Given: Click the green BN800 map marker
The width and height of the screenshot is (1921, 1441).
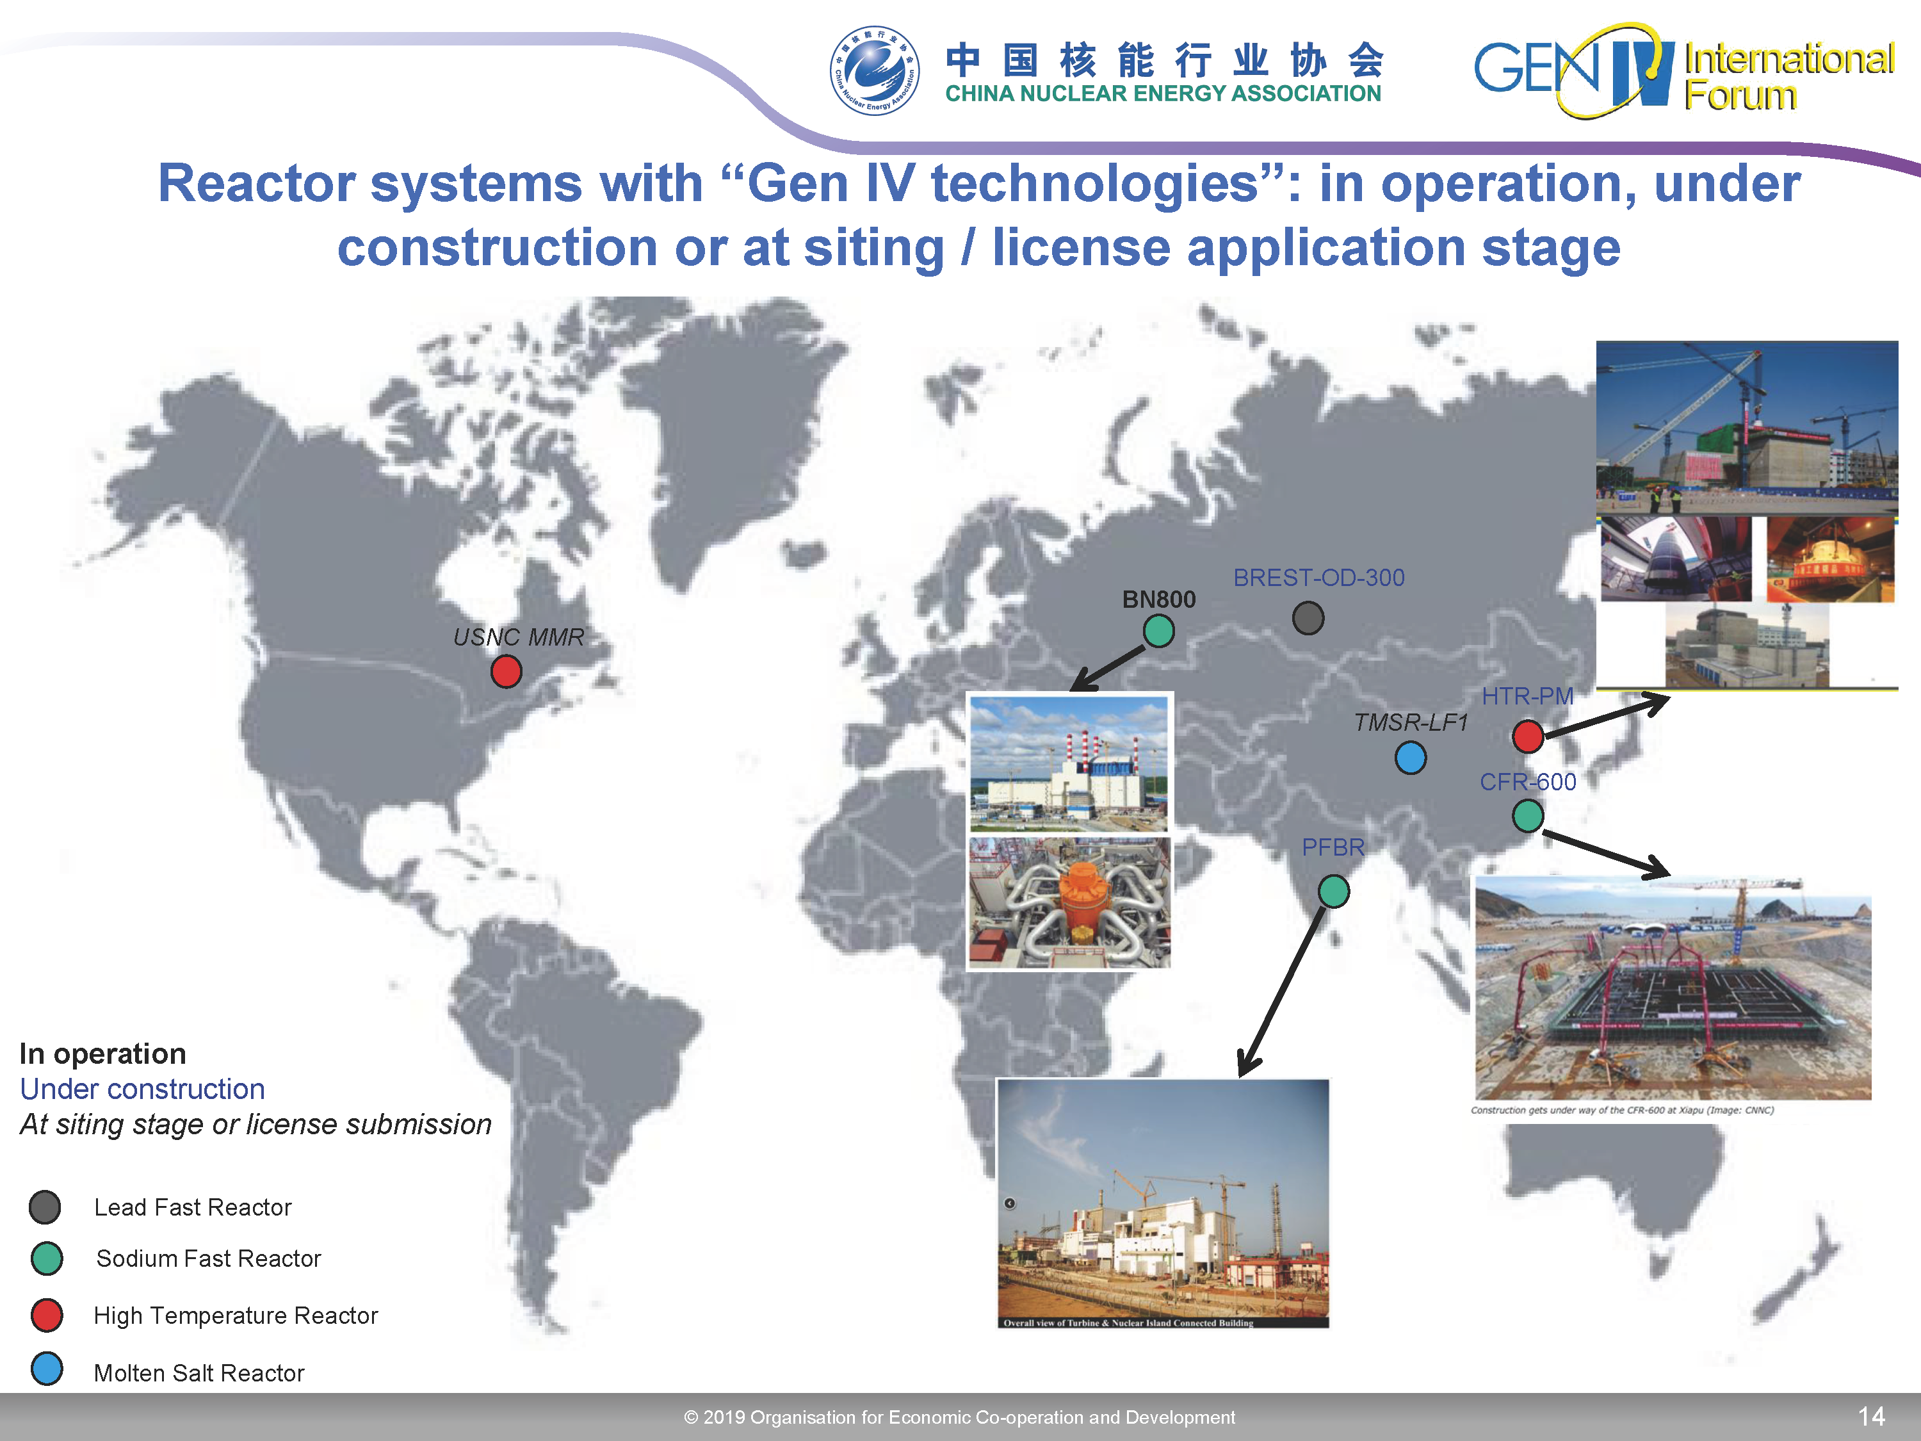Looking at the screenshot, I should 1158,631.
